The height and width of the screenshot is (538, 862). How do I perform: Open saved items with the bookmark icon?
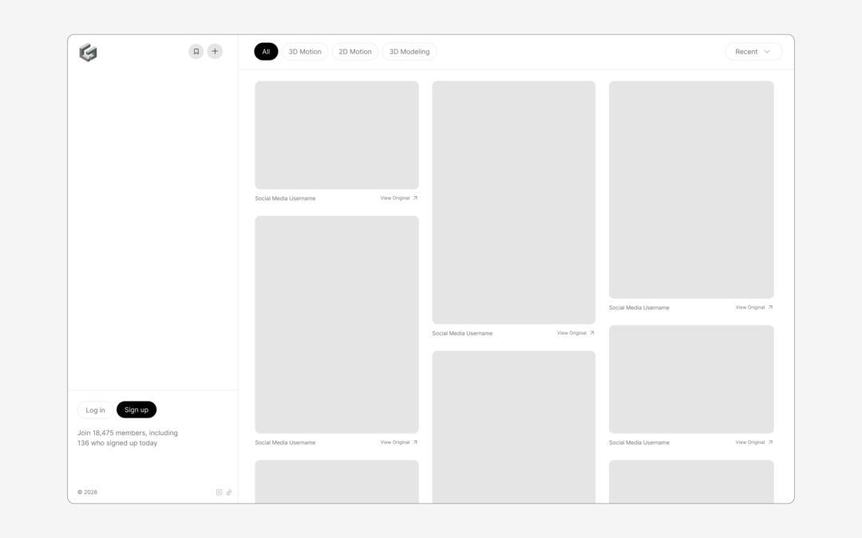196,52
